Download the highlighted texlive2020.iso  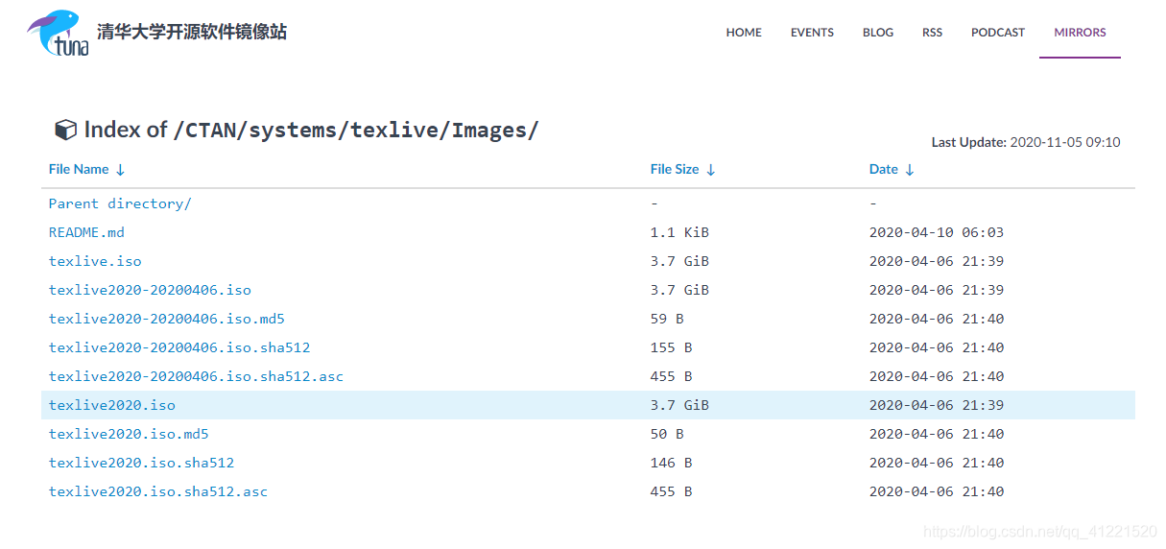pos(112,405)
